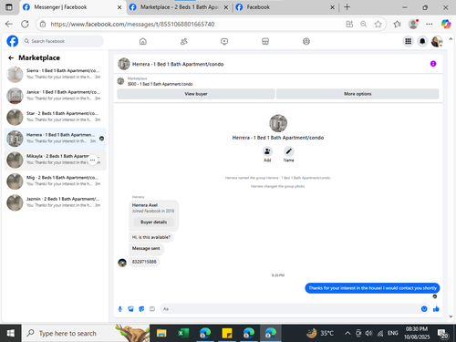
Task: Open emoji picker in message box
Action: pos(424,309)
